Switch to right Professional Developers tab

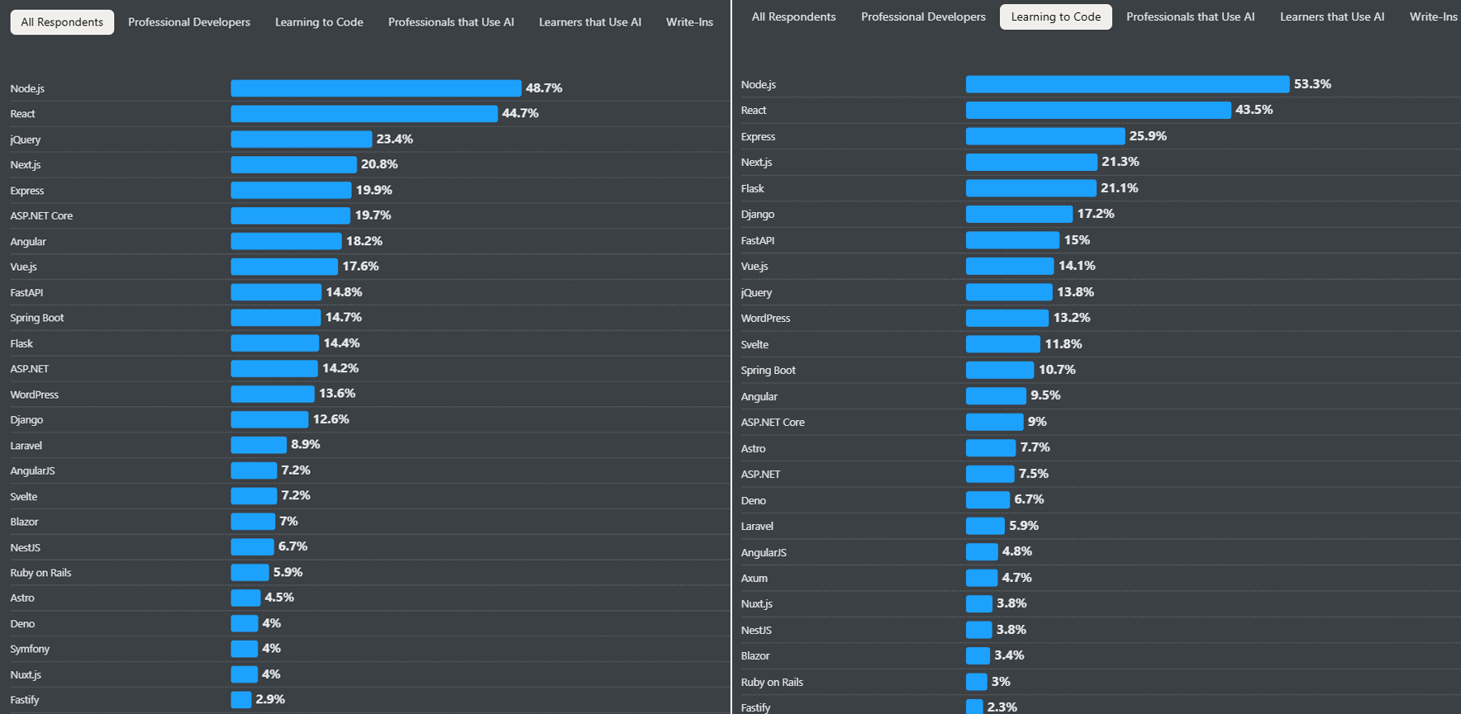tap(923, 17)
